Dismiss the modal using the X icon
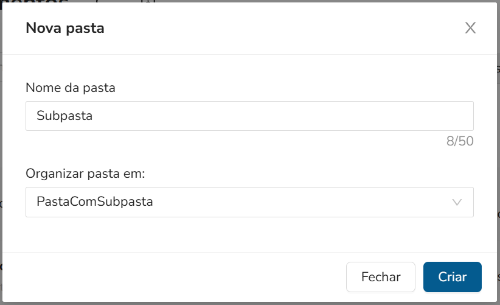This screenshot has height=305, width=500. (470, 28)
